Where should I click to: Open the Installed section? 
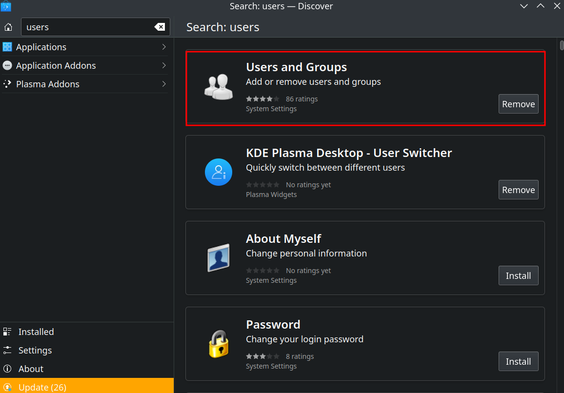pyautogui.click(x=36, y=332)
